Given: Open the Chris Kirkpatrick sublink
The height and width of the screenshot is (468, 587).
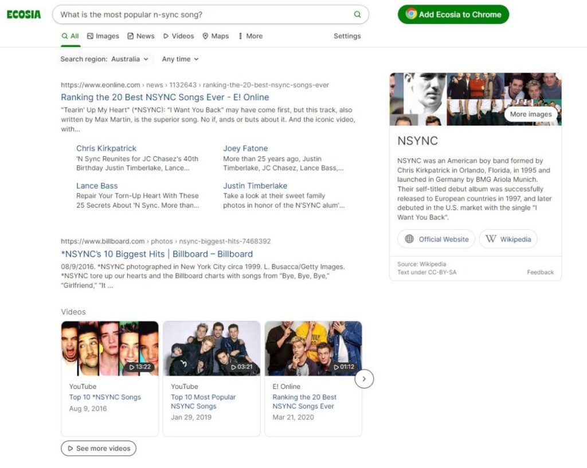Looking at the screenshot, I should 106,148.
